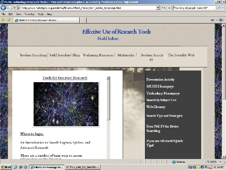Click the browser Forward button
The image size is (226, 170).
(x=9, y=8)
